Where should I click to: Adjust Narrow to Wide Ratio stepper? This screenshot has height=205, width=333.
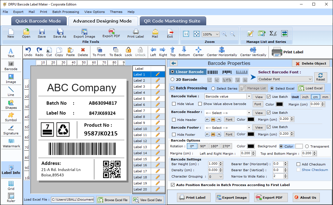[286, 176]
